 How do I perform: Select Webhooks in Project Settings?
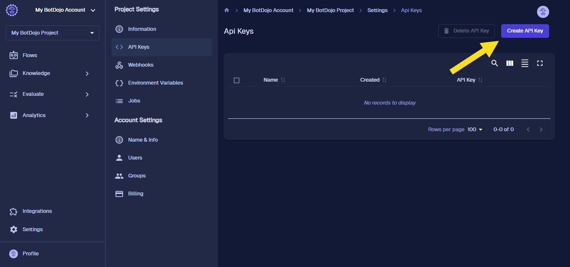[x=162, y=65]
